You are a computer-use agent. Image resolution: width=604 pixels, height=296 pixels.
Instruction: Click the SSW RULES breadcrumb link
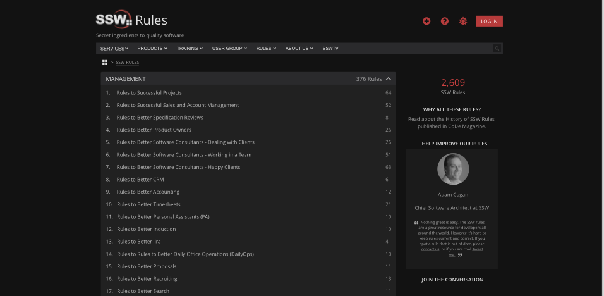tap(128, 63)
